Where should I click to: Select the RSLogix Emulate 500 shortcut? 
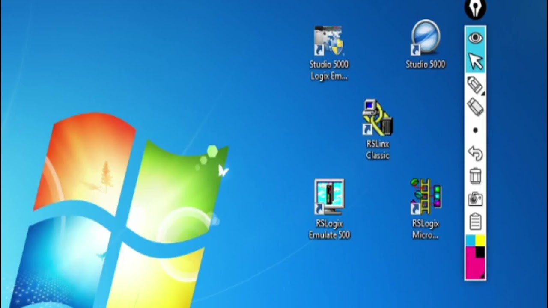[329, 209]
